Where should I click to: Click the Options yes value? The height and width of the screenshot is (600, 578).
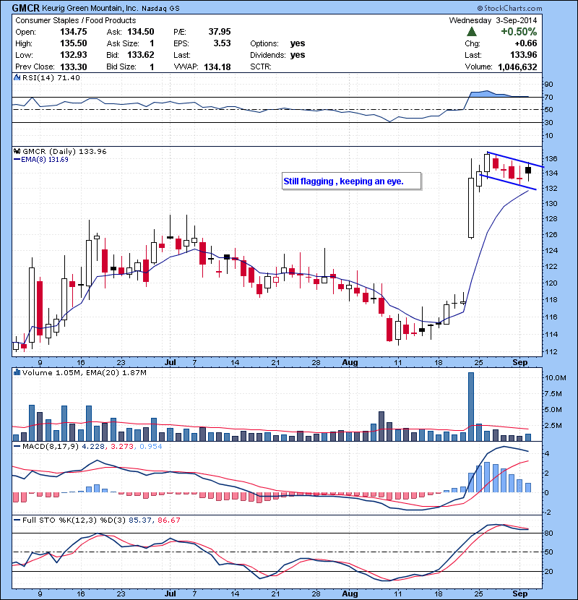click(298, 43)
